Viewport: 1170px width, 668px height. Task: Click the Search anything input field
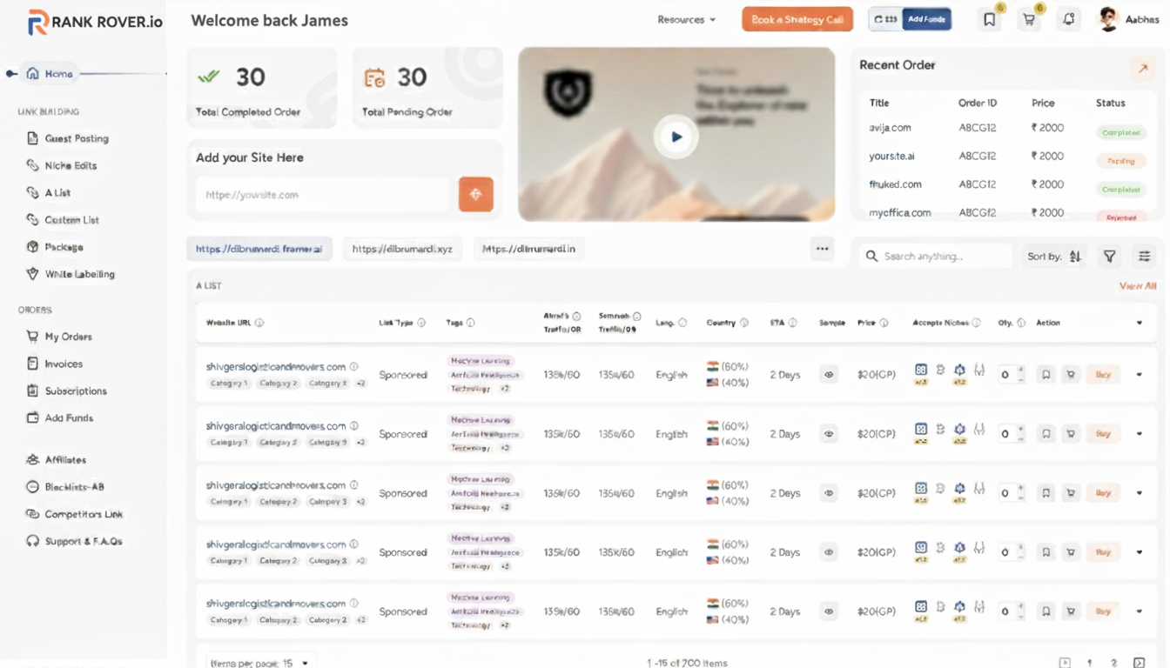click(x=936, y=257)
